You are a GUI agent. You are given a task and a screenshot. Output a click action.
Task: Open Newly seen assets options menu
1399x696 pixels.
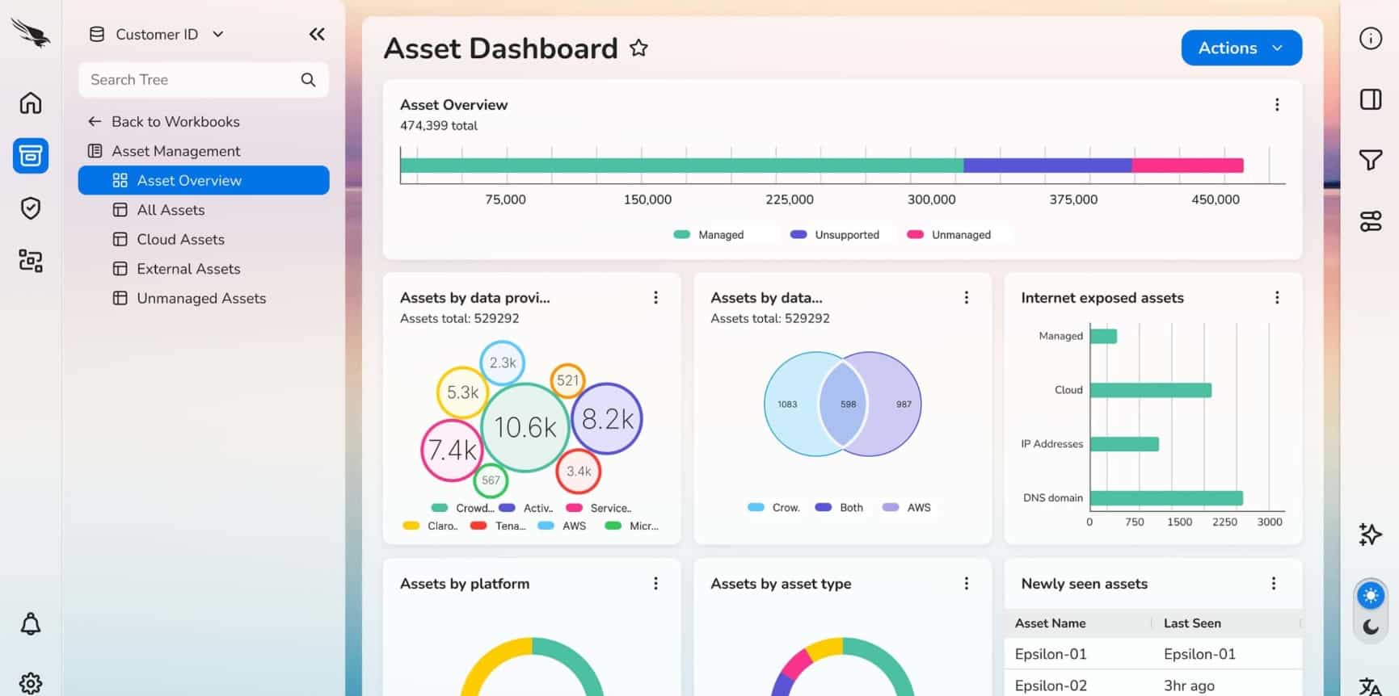[x=1274, y=584]
